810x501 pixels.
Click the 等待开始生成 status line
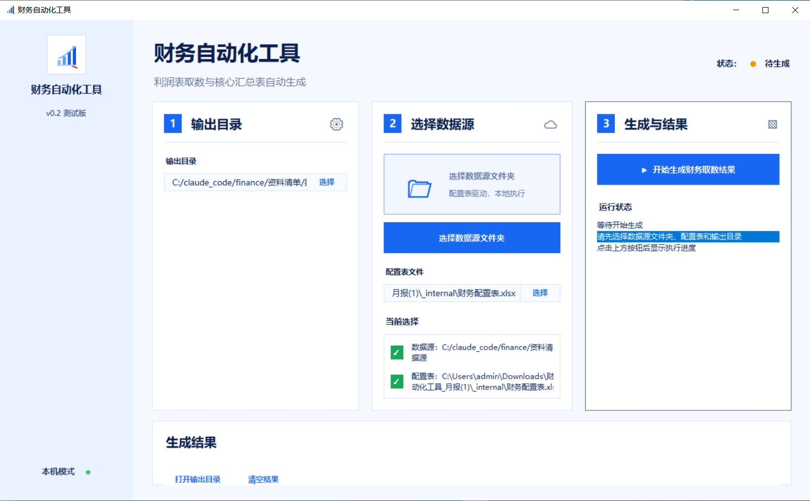pos(620,225)
